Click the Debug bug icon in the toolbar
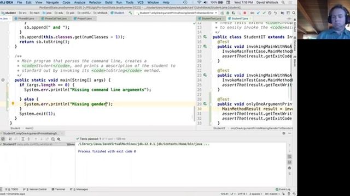This screenshot has width=350, height=196. (x=227, y=13)
